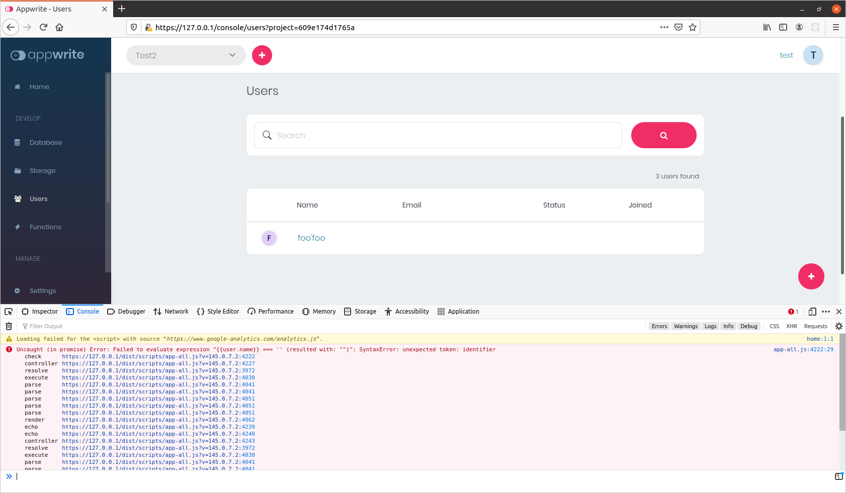The height and width of the screenshot is (493, 846).
Task: Toggle the Info console filter
Action: (728, 326)
